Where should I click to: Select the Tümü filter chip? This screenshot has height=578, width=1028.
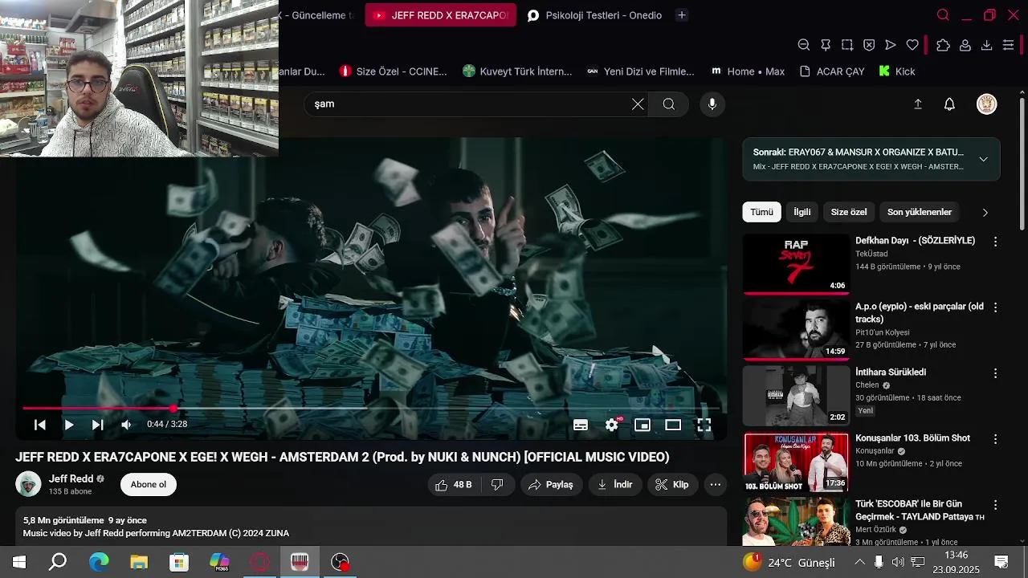tap(761, 212)
